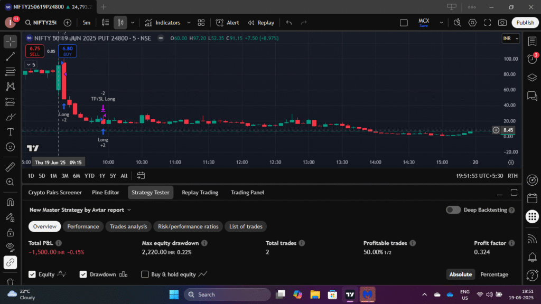Viewport: 541px width, 304px height.
Task: Open the MCX layout dropdown arrow
Action: [441, 23]
